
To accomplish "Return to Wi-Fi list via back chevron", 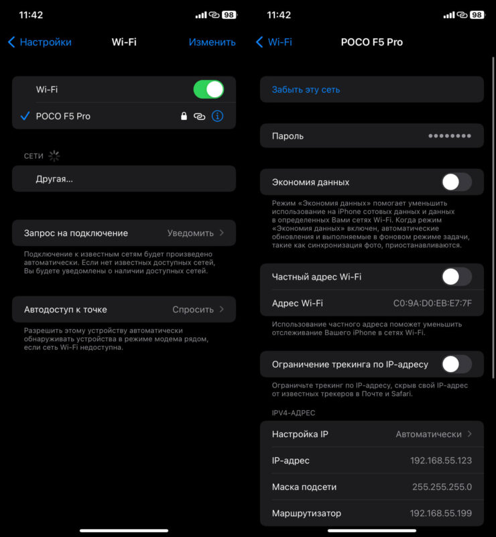I will pyautogui.click(x=259, y=42).
